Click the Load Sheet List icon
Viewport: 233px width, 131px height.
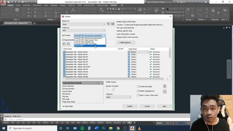[108, 24]
